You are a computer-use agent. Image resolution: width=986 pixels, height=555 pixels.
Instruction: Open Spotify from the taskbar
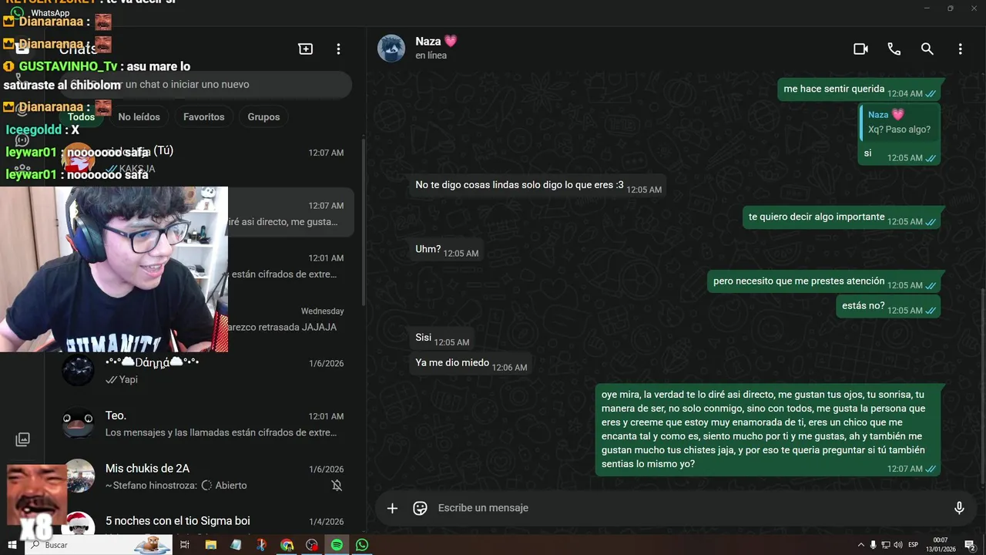337,545
